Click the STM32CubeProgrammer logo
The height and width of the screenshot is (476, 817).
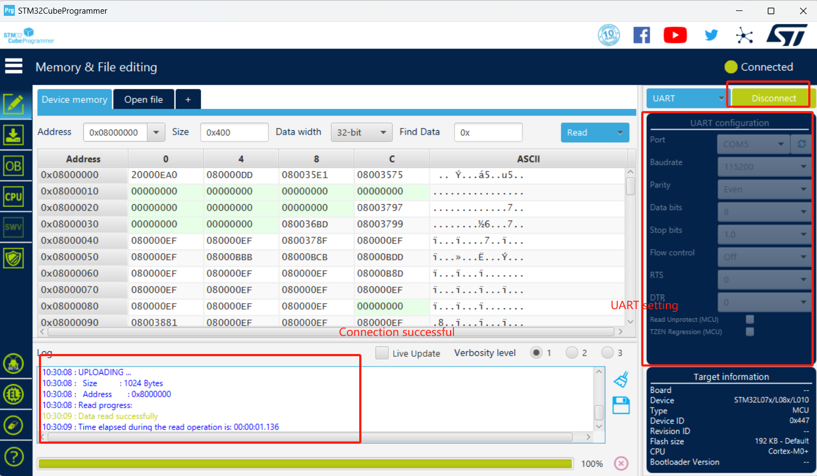(x=29, y=36)
